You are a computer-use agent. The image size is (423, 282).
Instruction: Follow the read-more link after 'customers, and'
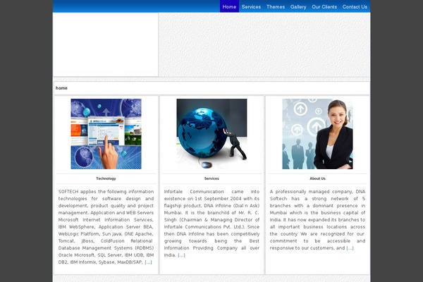[350, 248]
